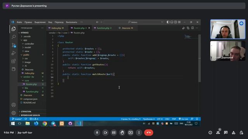Leave the call with red hangup button
The width and height of the screenshot is (248, 139).
pyautogui.click(x=148, y=133)
